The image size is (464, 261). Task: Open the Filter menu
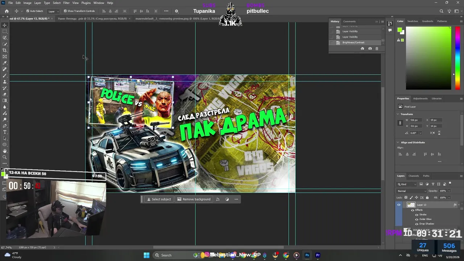click(x=66, y=3)
